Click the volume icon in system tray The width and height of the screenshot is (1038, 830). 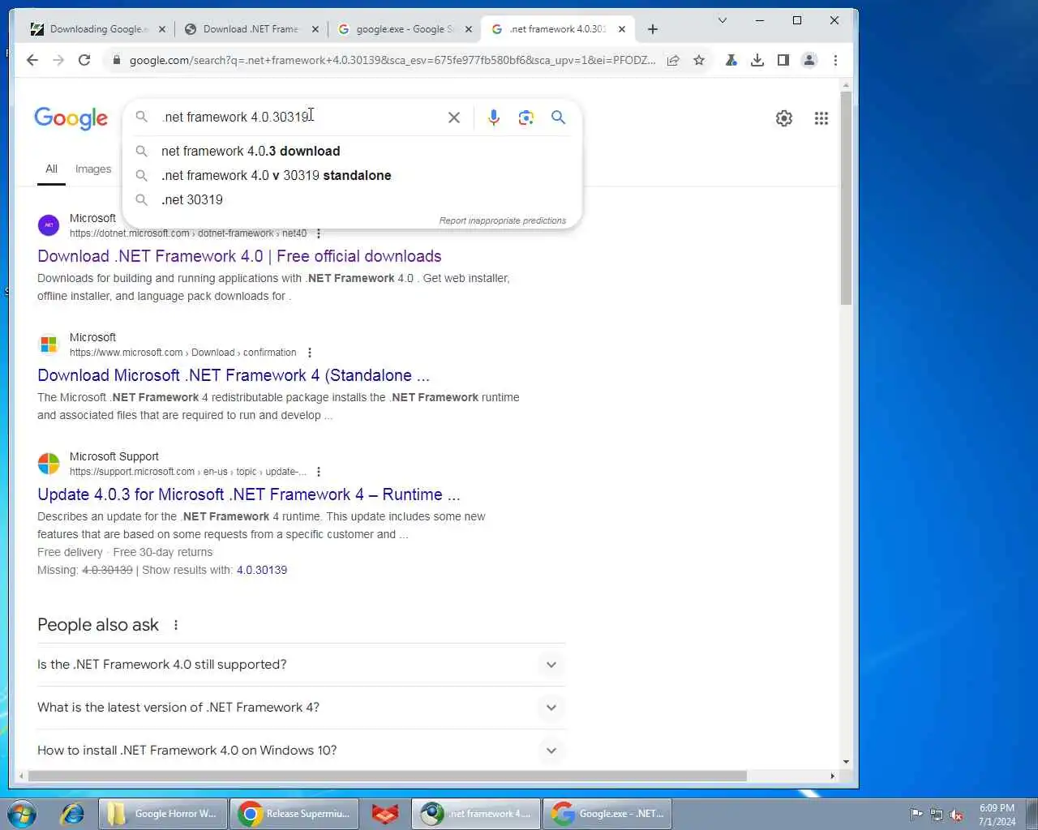[x=957, y=815]
